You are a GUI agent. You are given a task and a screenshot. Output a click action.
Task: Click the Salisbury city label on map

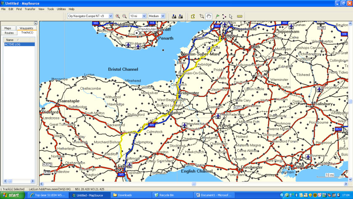pos(323,104)
